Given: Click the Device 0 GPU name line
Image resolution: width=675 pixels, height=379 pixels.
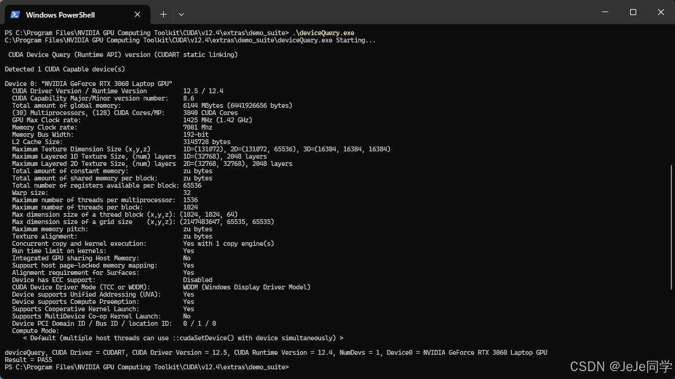Looking at the screenshot, I should point(89,84).
